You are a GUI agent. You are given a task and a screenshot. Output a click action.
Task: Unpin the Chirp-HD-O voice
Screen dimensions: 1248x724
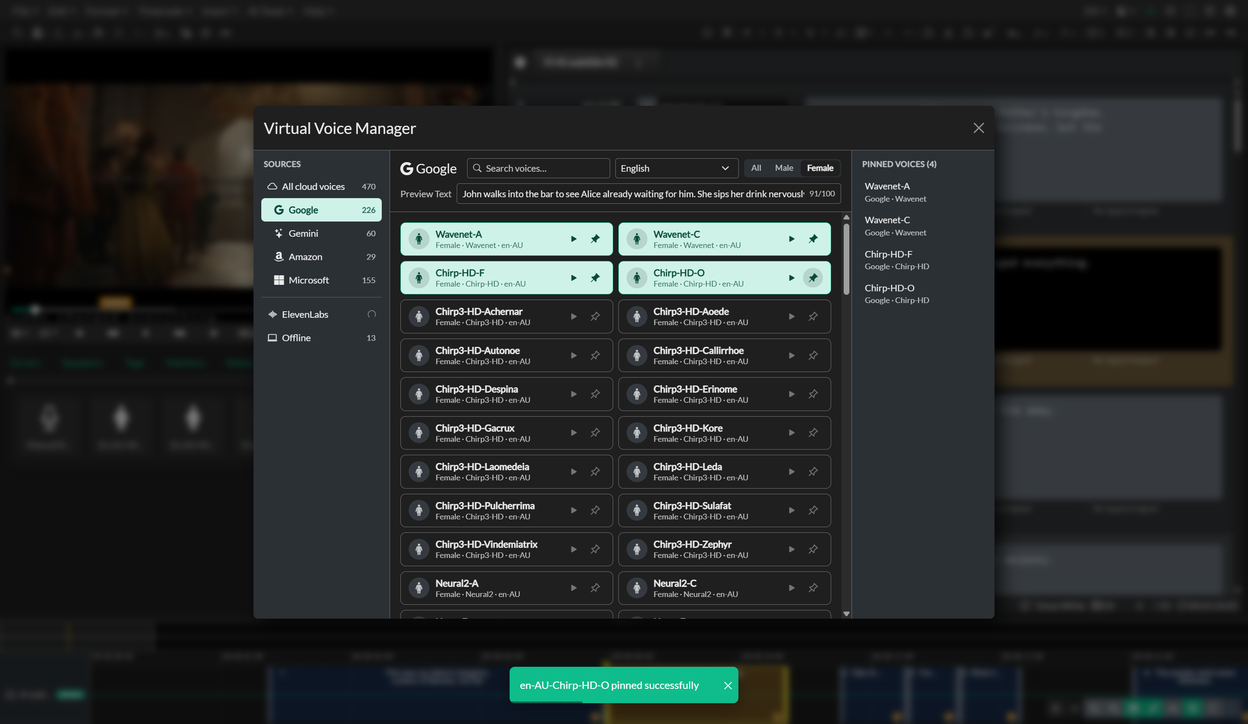812,277
